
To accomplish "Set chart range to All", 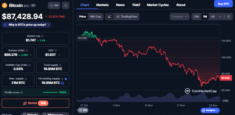I will coord(213,17).
